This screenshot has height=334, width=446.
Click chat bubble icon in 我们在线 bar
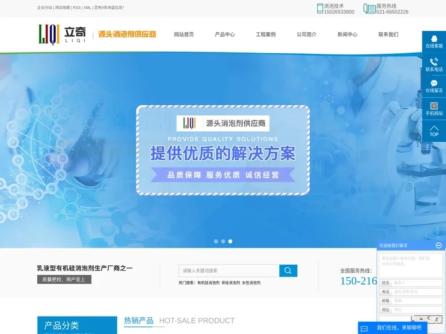[x=364, y=329]
